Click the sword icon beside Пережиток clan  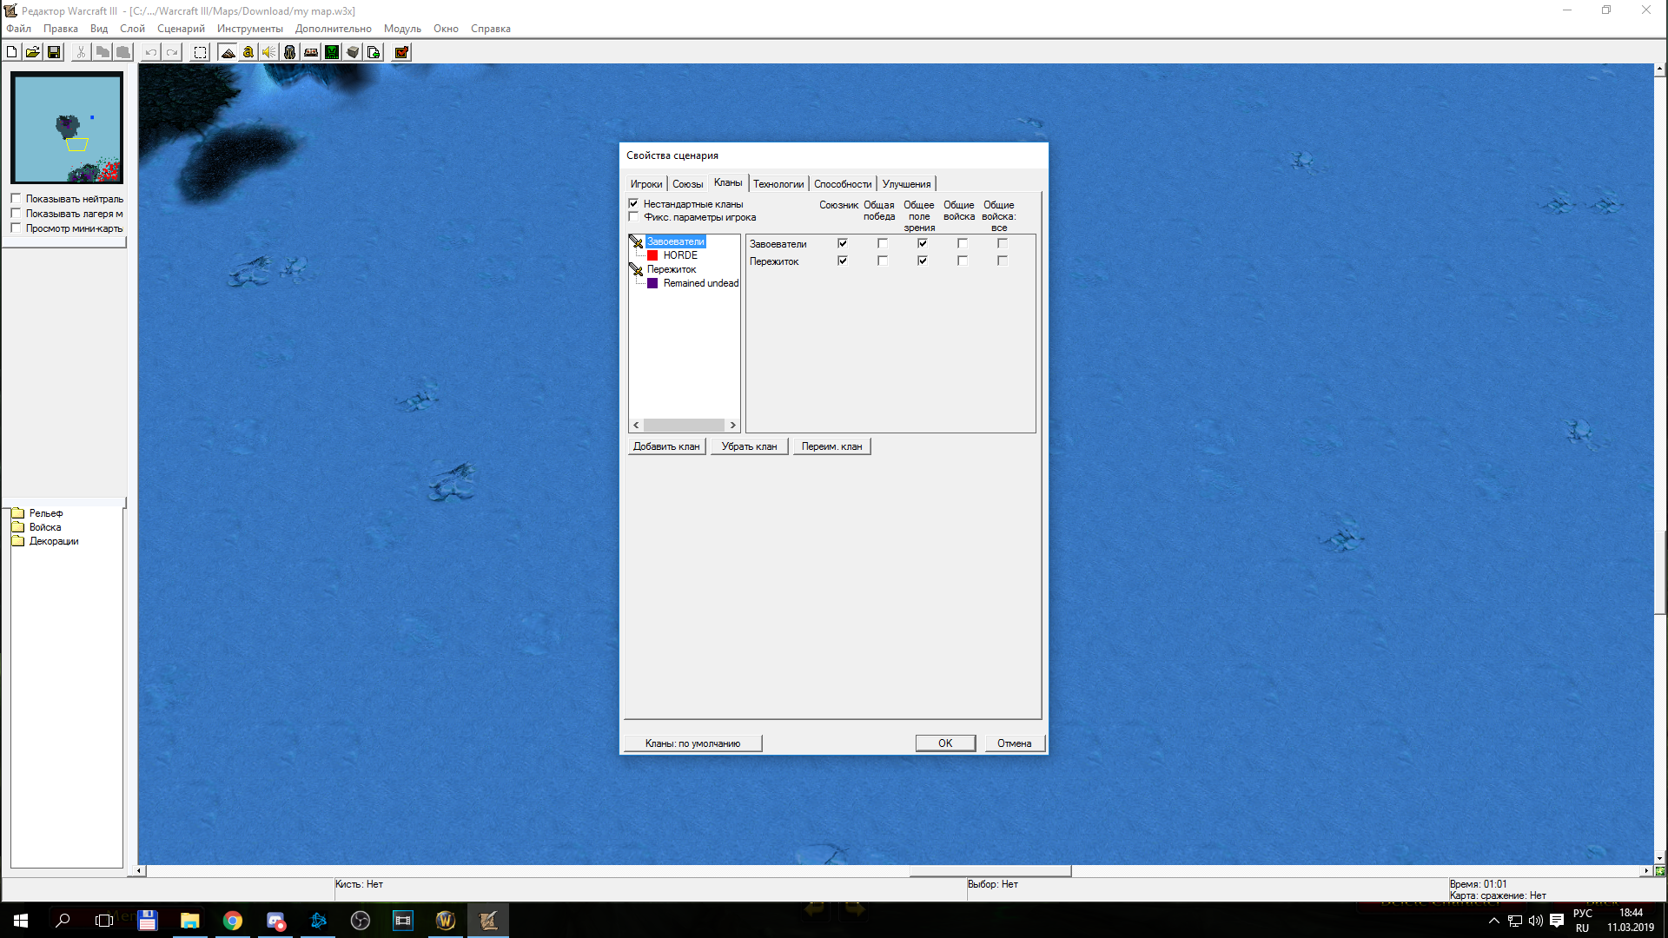[636, 269]
